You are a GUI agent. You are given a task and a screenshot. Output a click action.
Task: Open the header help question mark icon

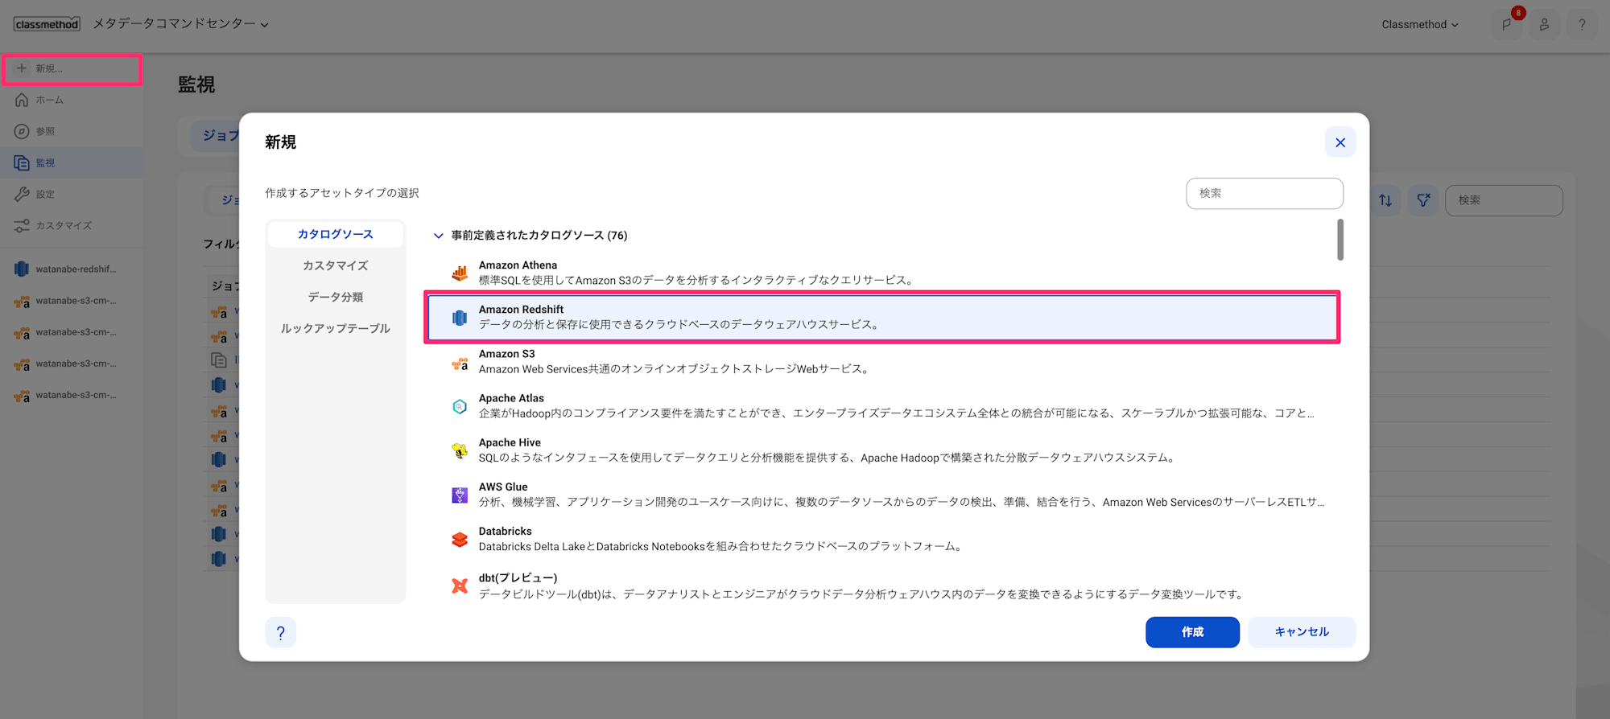point(1582,24)
